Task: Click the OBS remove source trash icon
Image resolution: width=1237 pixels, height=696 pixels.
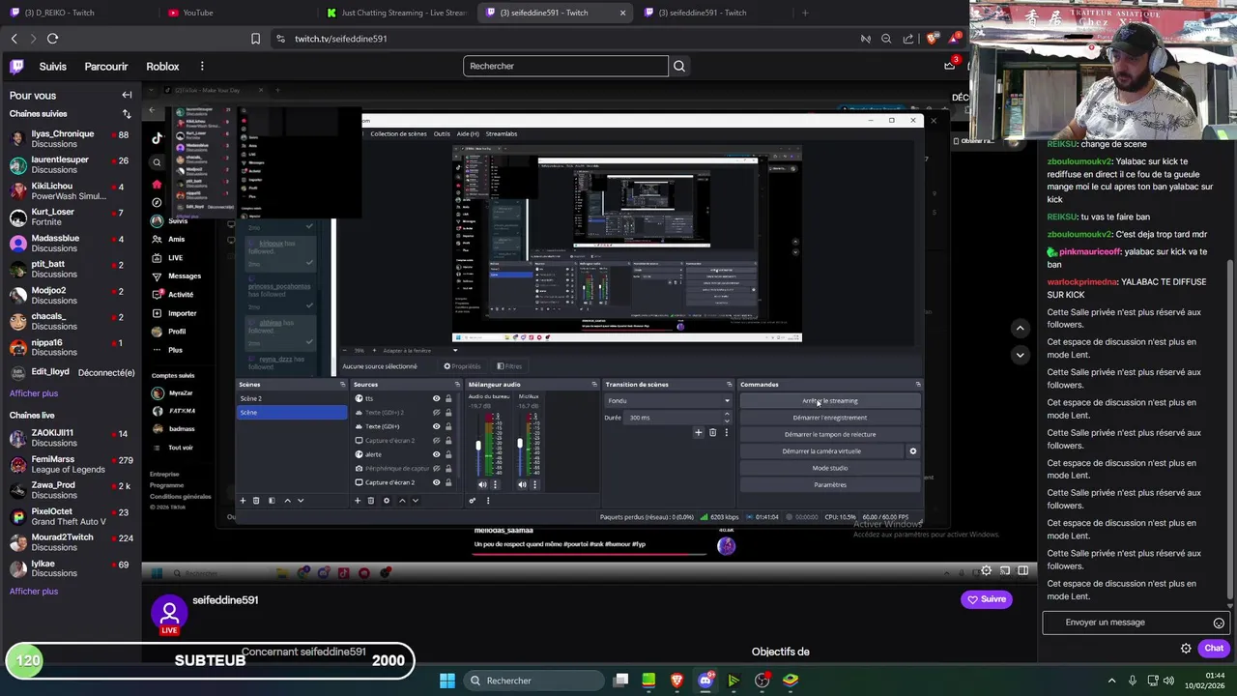Action: (370, 501)
